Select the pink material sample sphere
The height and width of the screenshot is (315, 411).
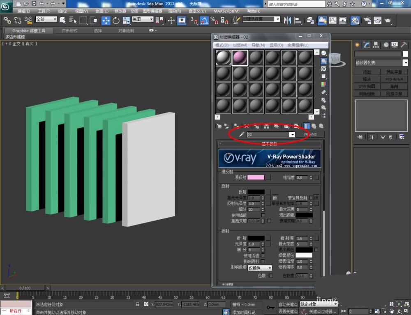[x=240, y=58]
